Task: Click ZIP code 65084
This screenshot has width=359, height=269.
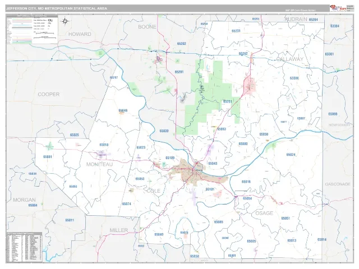Action: tap(33, 205)
